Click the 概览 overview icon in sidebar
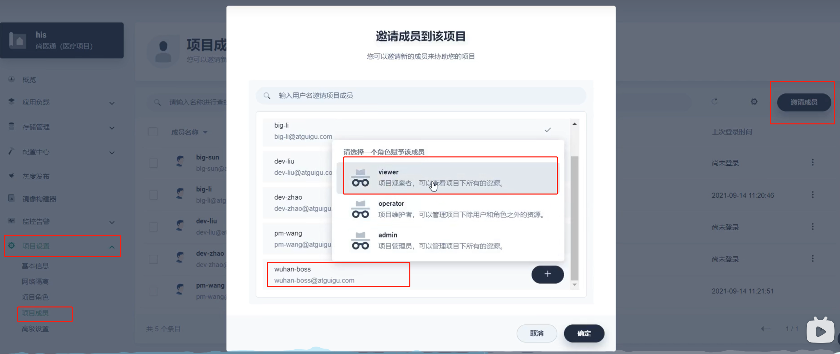This screenshot has height=354, width=840. (x=11, y=79)
